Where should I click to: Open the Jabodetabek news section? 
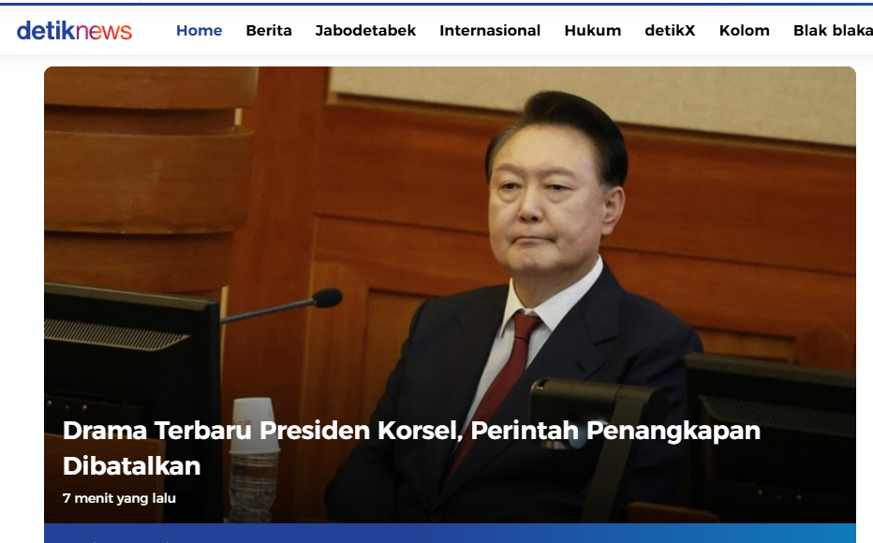click(x=365, y=31)
